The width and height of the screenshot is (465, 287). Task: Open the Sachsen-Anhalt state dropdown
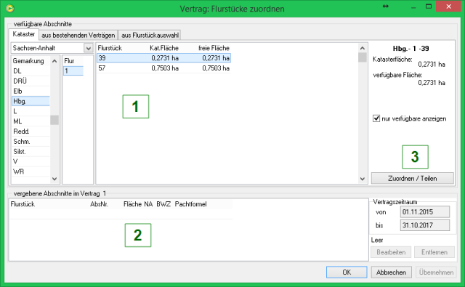pos(89,48)
